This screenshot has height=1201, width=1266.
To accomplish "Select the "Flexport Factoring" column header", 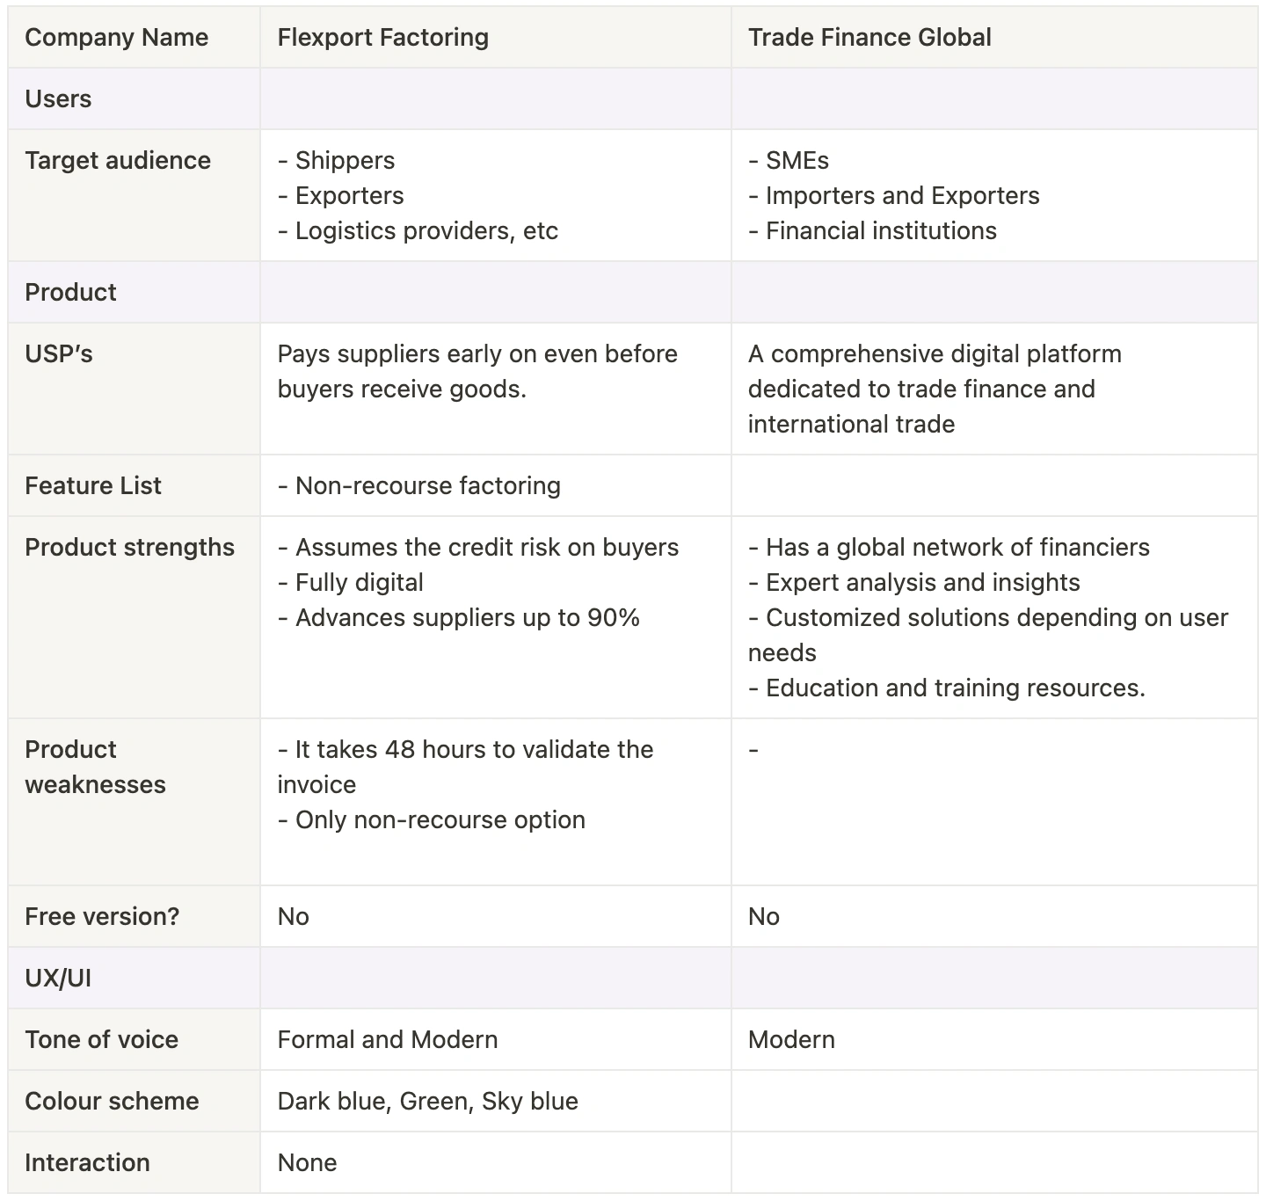I will click(382, 38).
